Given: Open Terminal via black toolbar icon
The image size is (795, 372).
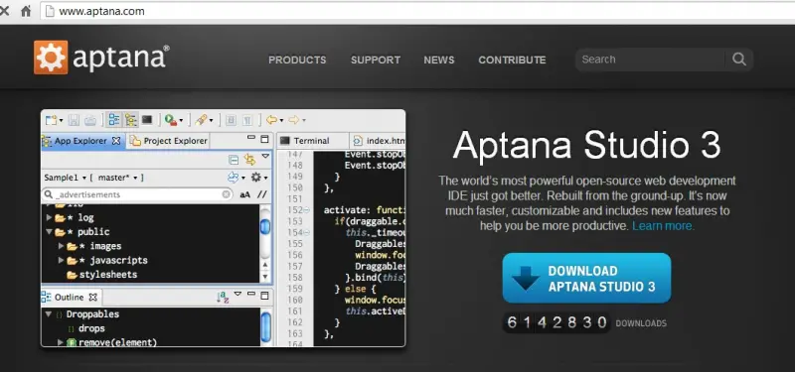Looking at the screenshot, I should (x=147, y=120).
